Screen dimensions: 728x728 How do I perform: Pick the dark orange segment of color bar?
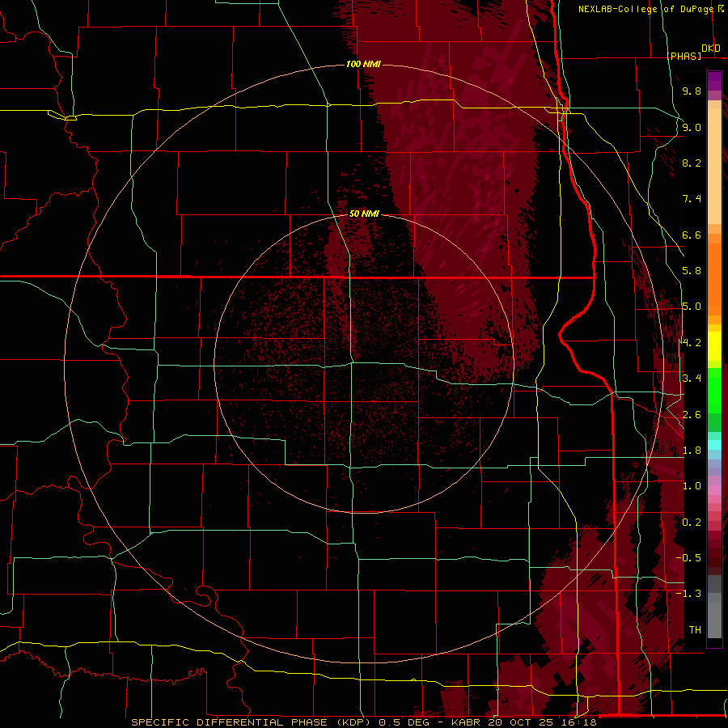(714, 277)
